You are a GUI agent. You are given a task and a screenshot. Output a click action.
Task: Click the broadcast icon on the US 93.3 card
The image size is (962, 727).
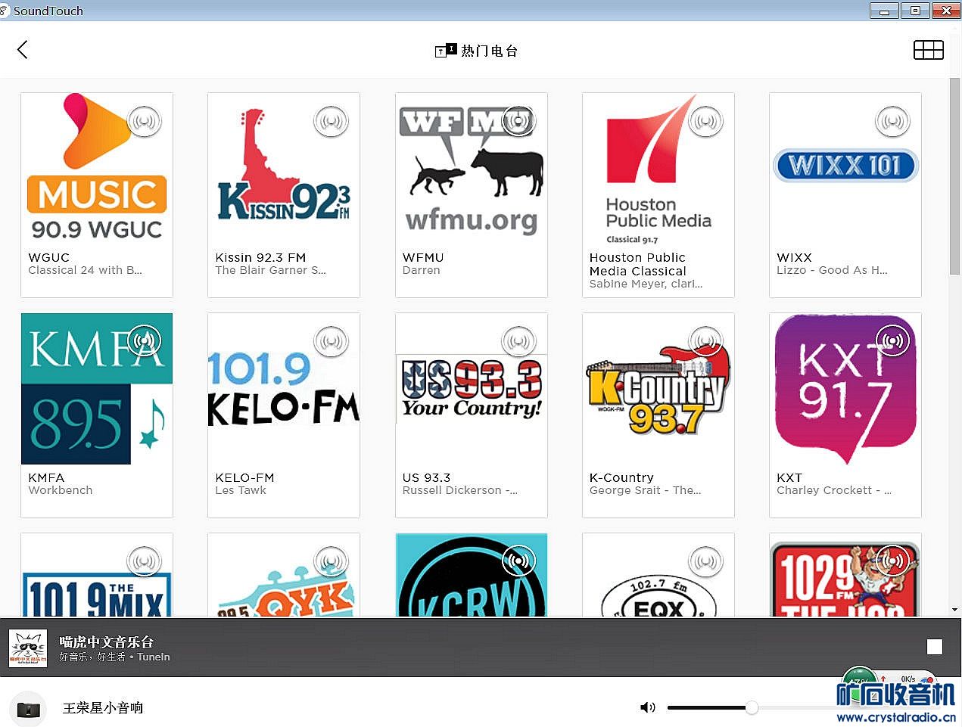pyautogui.click(x=518, y=341)
